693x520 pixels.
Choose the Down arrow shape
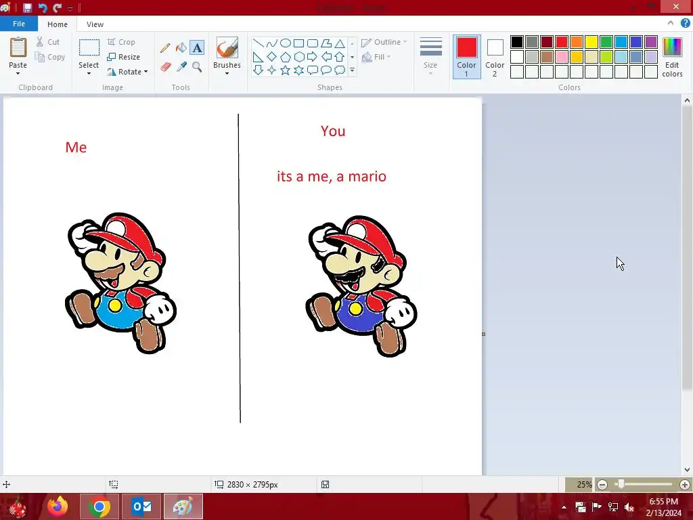click(258, 70)
